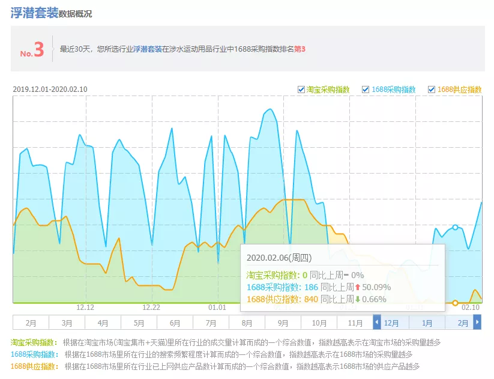Click the 1688采购指数 definition label below chart
Viewport: 494px width, 379px height.
tap(35, 354)
